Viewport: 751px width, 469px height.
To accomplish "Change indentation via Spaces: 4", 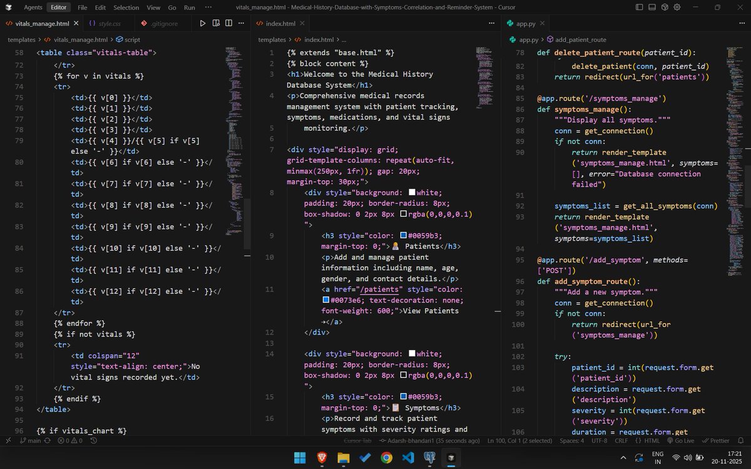I will point(571,440).
